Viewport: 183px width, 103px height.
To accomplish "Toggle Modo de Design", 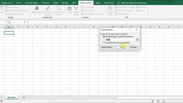I will click(x=76, y=11).
